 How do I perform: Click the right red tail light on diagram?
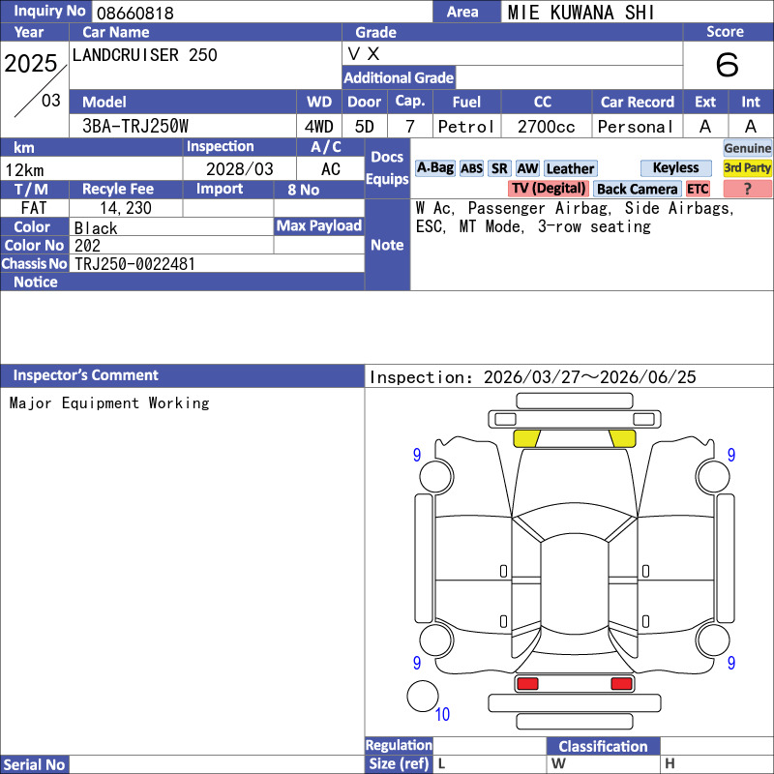coord(621,684)
